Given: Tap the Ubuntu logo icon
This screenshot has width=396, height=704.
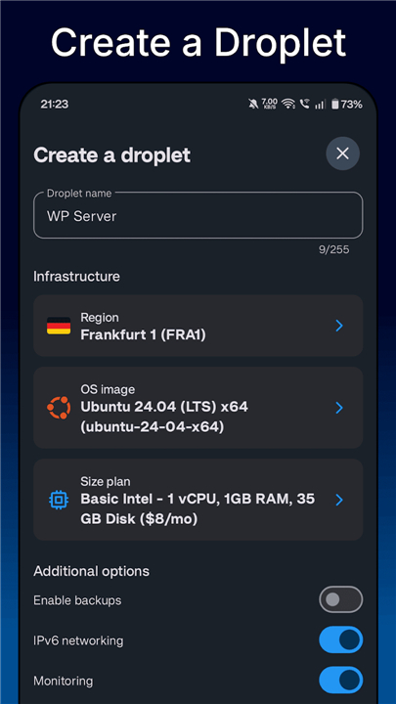Looking at the screenshot, I should 59,408.
